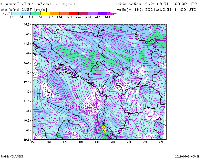Click the initialisation date "2021.08.31."
The height and width of the screenshot is (158, 205).
(x=158, y=4)
